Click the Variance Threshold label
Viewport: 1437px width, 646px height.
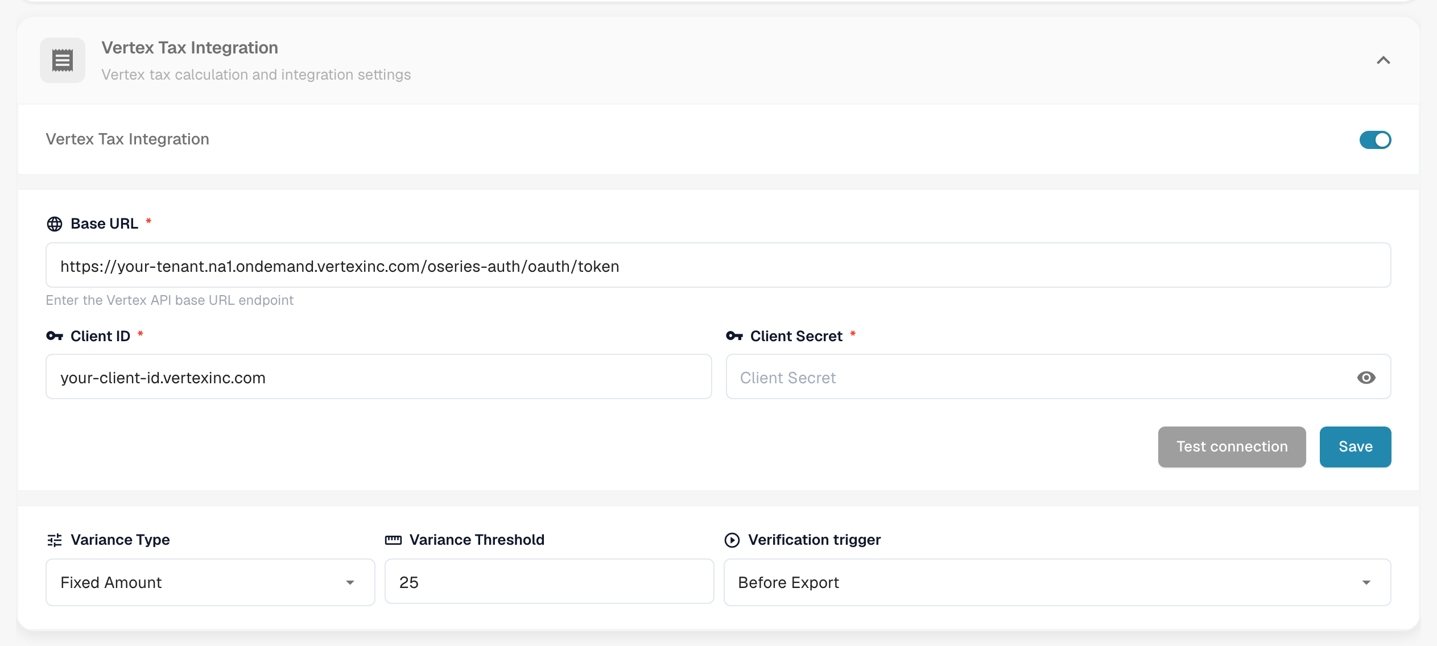[x=477, y=540]
